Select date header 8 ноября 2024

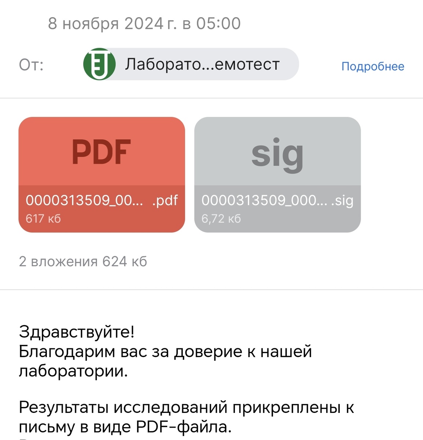pos(144,23)
